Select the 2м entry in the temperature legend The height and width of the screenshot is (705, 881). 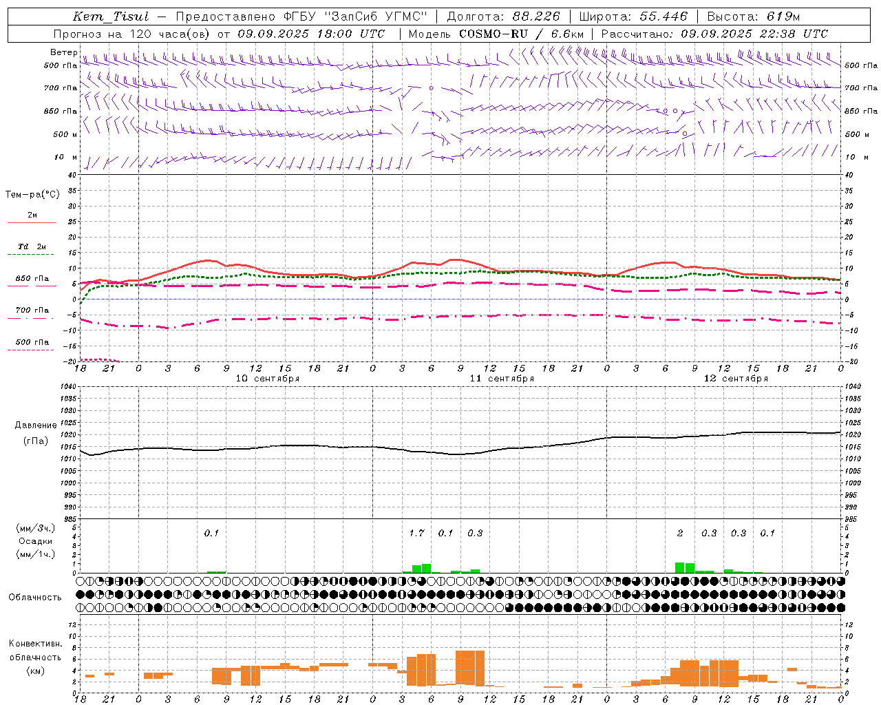32,215
